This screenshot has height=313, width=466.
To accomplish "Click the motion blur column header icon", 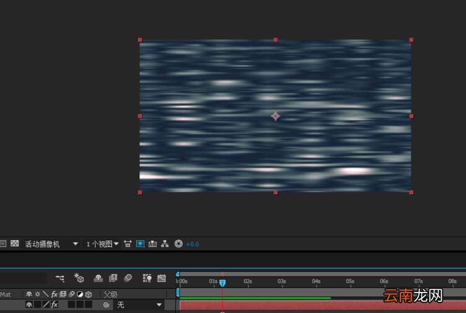I will (x=71, y=294).
